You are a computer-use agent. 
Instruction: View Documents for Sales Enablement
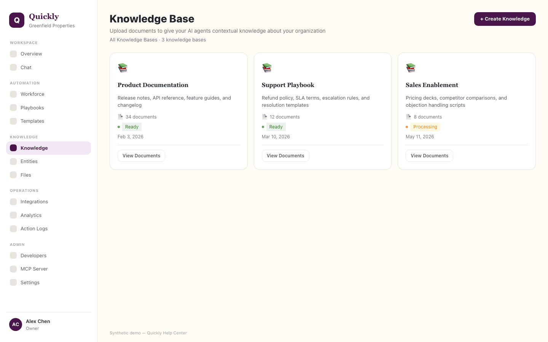[429, 156]
